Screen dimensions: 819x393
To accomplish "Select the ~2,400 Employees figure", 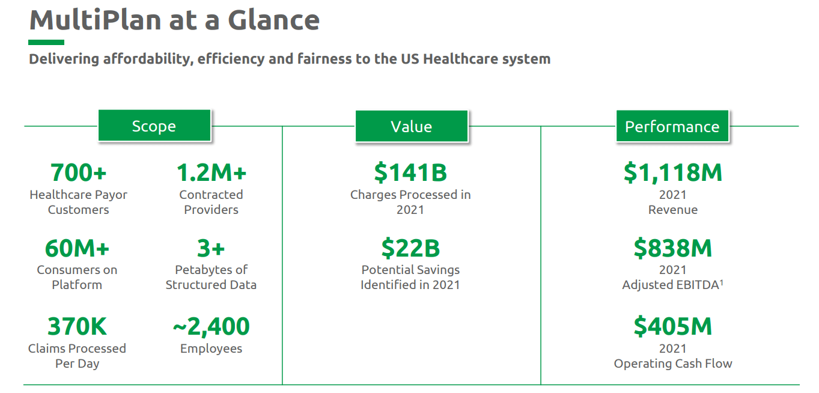I will pos(211,327).
